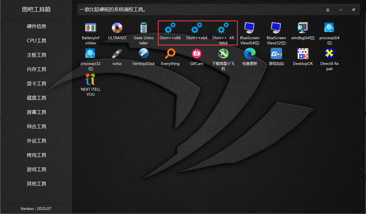366x214 pixels.
Task: Open the BatteryInfoView tool icon
Action: [91, 28]
